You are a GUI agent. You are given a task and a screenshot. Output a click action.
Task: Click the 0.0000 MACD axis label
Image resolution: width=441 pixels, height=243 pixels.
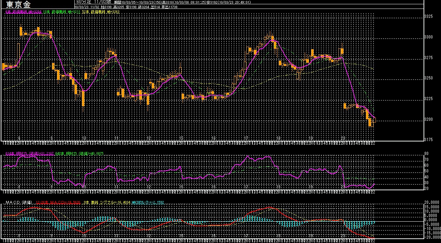(431, 220)
